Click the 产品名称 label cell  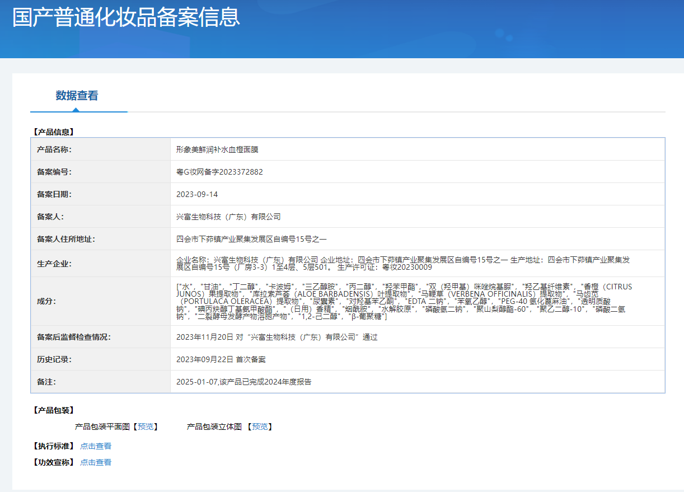click(54, 149)
